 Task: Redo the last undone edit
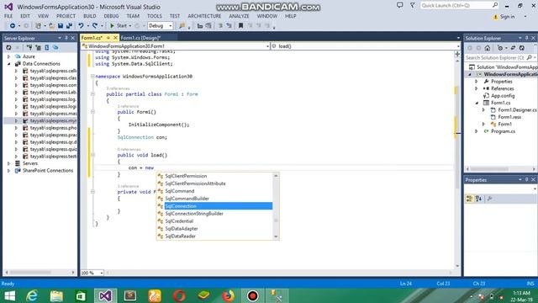[95, 26]
